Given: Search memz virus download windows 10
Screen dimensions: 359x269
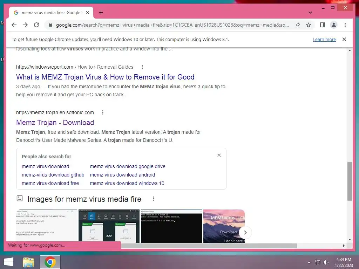Looking at the screenshot, I should (127, 183).
